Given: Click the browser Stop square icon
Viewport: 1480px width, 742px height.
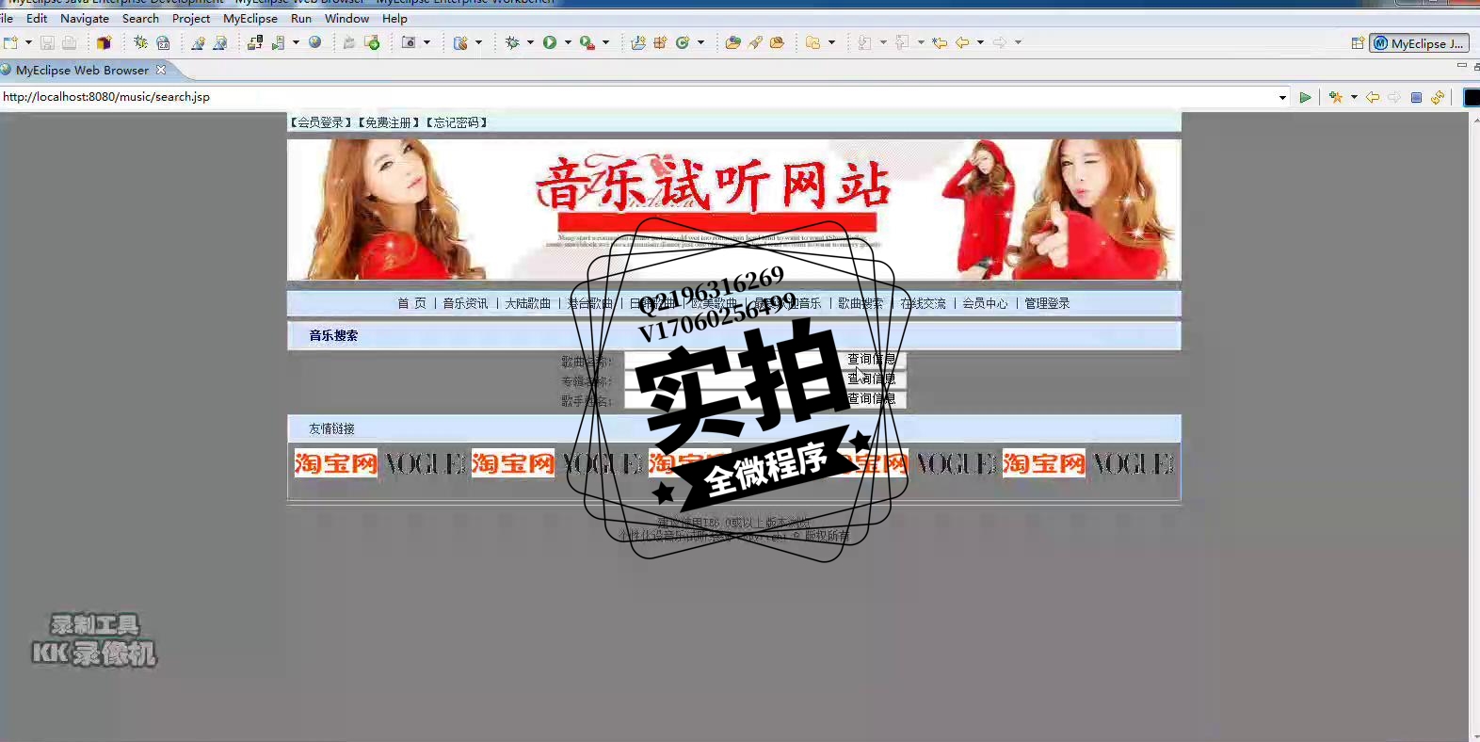Looking at the screenshot, I should [1416, 97].
